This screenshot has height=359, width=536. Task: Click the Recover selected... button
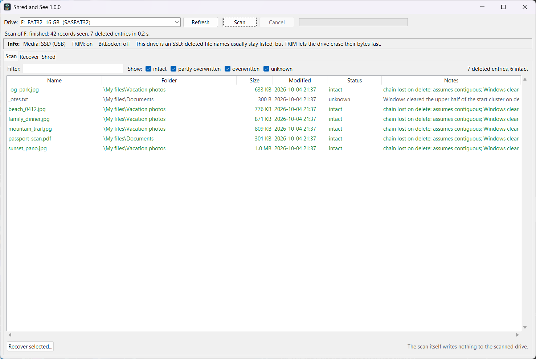tap(30, 347)
